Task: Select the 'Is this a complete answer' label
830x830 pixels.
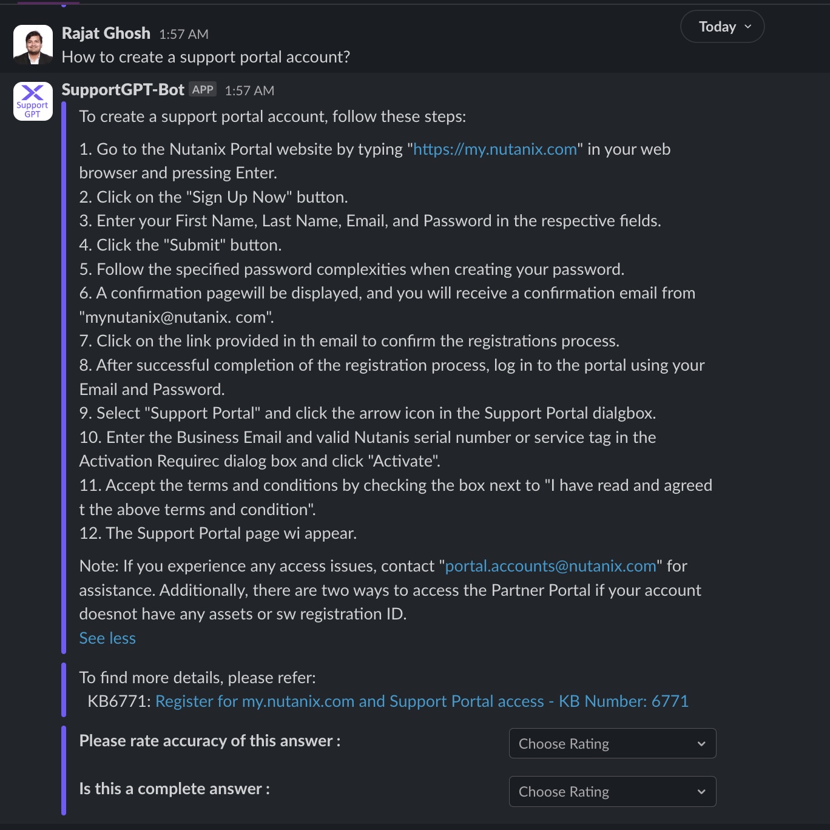Action: [175, 789]
